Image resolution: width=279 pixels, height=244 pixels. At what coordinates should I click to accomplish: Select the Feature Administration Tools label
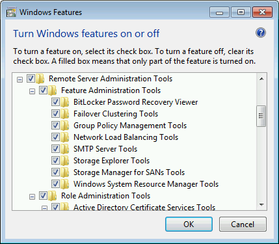pos(111,90)
